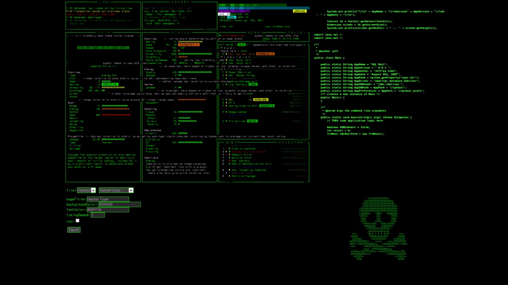508x285 pixels.
Task: Click Missile Launcher in the inventory list
Action: [x=243, y=148]
